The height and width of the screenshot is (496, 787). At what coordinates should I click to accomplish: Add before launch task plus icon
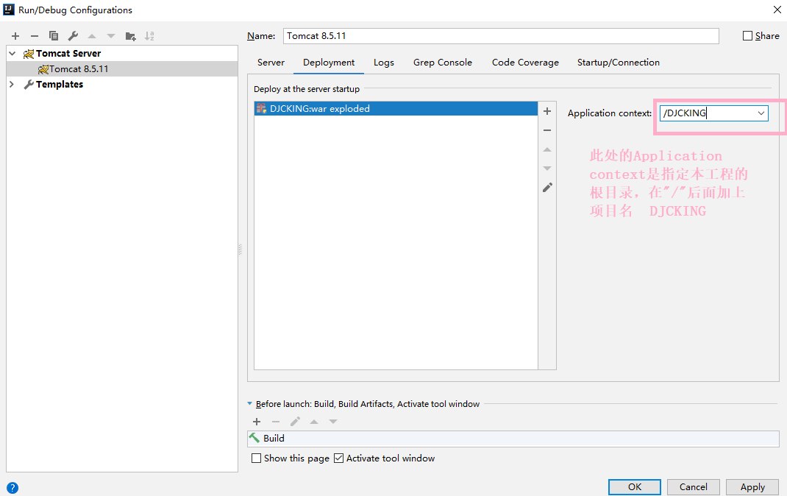coord(257,422)
